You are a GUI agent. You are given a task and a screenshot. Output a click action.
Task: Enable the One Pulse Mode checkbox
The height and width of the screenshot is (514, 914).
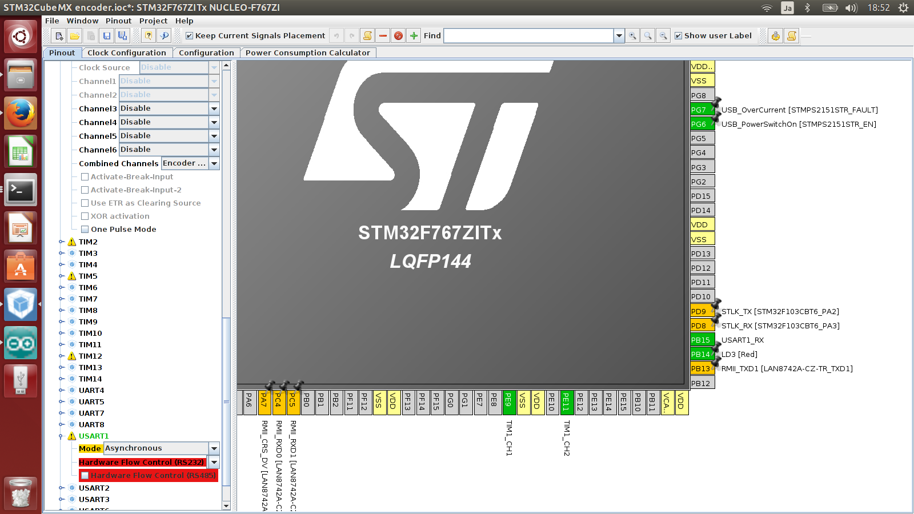tap(85, 230)
